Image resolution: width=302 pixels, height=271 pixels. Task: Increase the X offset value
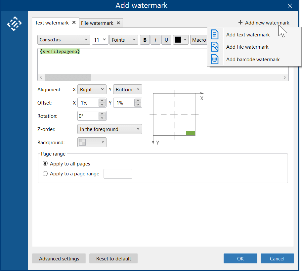(102, 101)
